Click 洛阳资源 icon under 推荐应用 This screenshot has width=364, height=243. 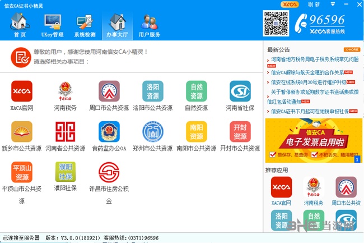tap(281, 220)
